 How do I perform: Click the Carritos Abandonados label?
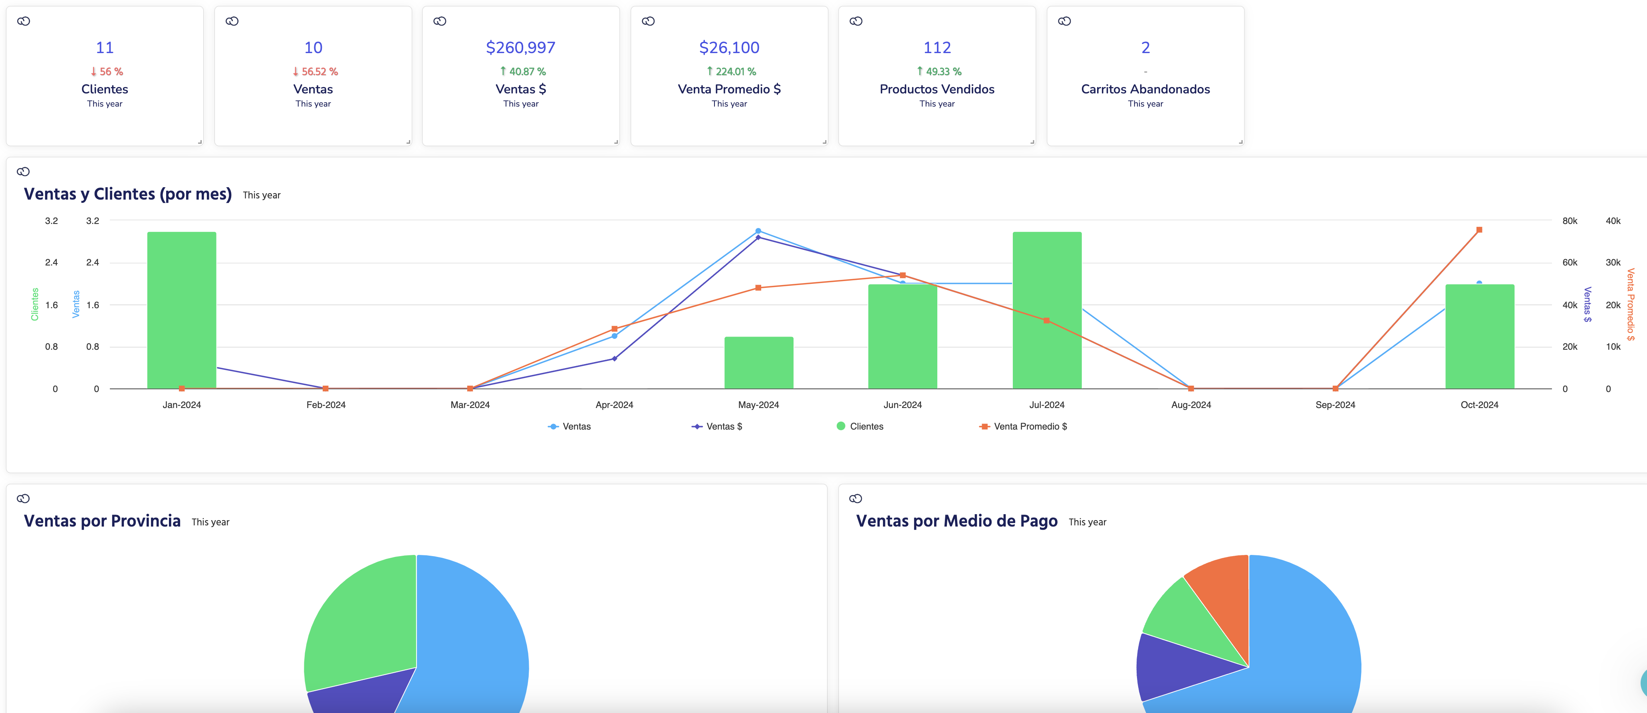[x=1145, y=89]
